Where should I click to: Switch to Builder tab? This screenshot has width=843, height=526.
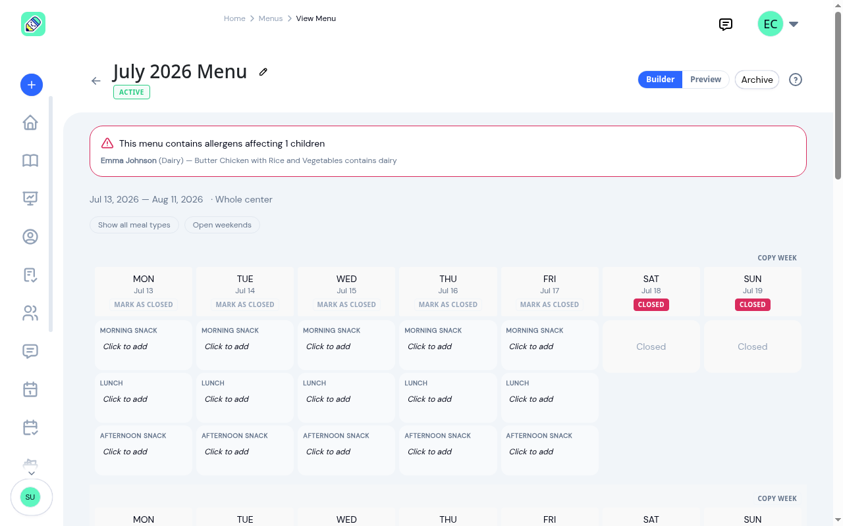660,80
